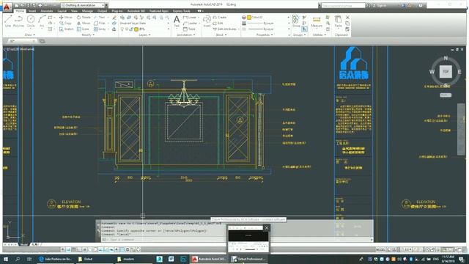Click the Trim command
Image resolution: width=469 pixels, height=264 pixels.
(100, 18)
